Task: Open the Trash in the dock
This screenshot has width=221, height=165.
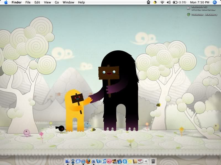Action: coord(153,161)
